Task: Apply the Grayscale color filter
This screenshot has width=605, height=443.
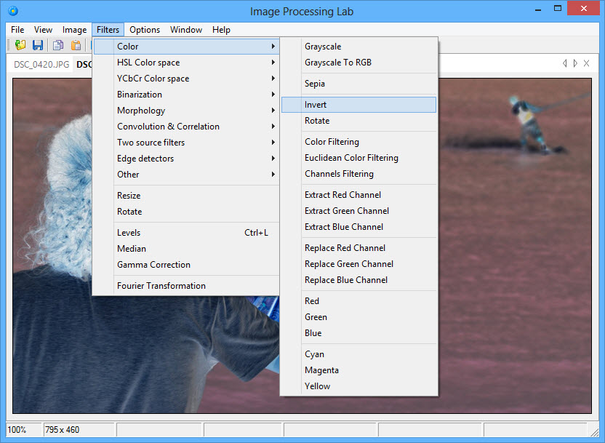Action: [x=358, y=47]
